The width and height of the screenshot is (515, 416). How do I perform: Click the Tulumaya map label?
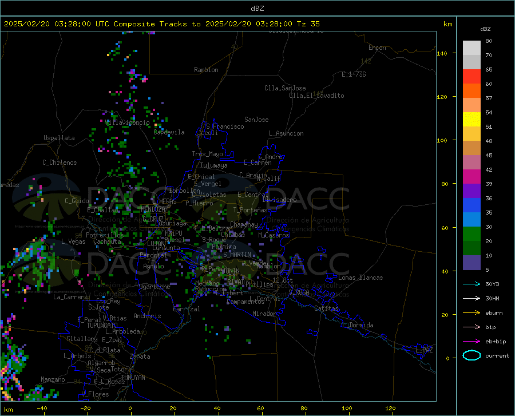[x=214, y=165]
